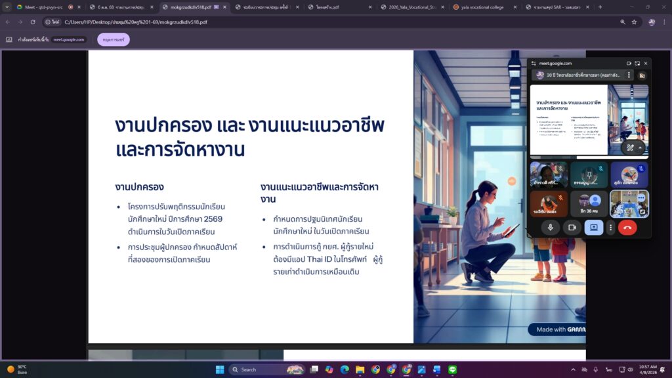This screenshot has width=672, height=378.
Task: Click the back-to-tab icon in Meet mini window
Action: point(629,64)
